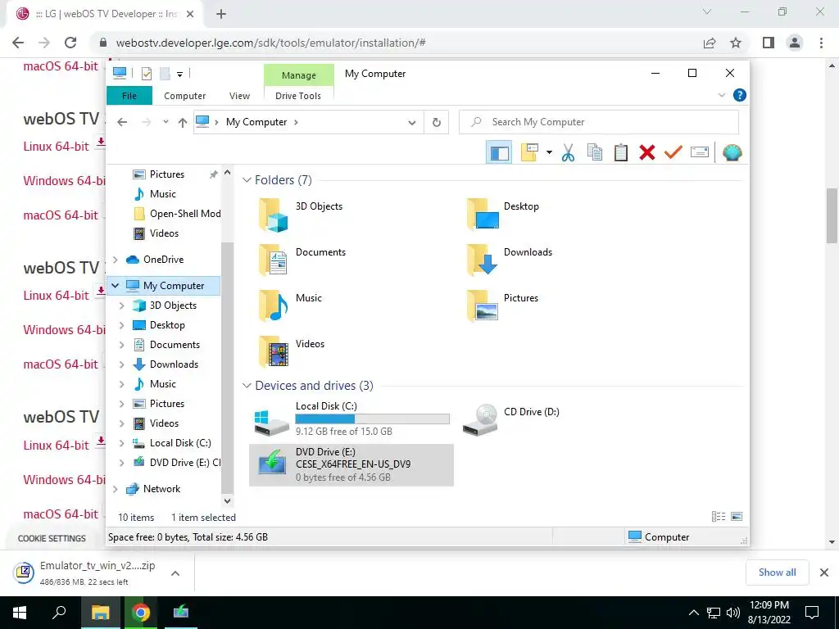Click the properties icon in quick access toolbar
839x629 pixels.
(x=146, y=73)
